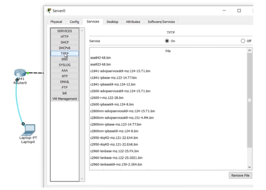The width and height of the screenshot is (266, 190).
Task: Open the SYSLOG service panel
Action: point(65,65)
